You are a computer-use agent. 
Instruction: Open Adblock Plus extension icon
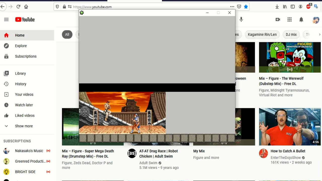[x=309, y=6]
